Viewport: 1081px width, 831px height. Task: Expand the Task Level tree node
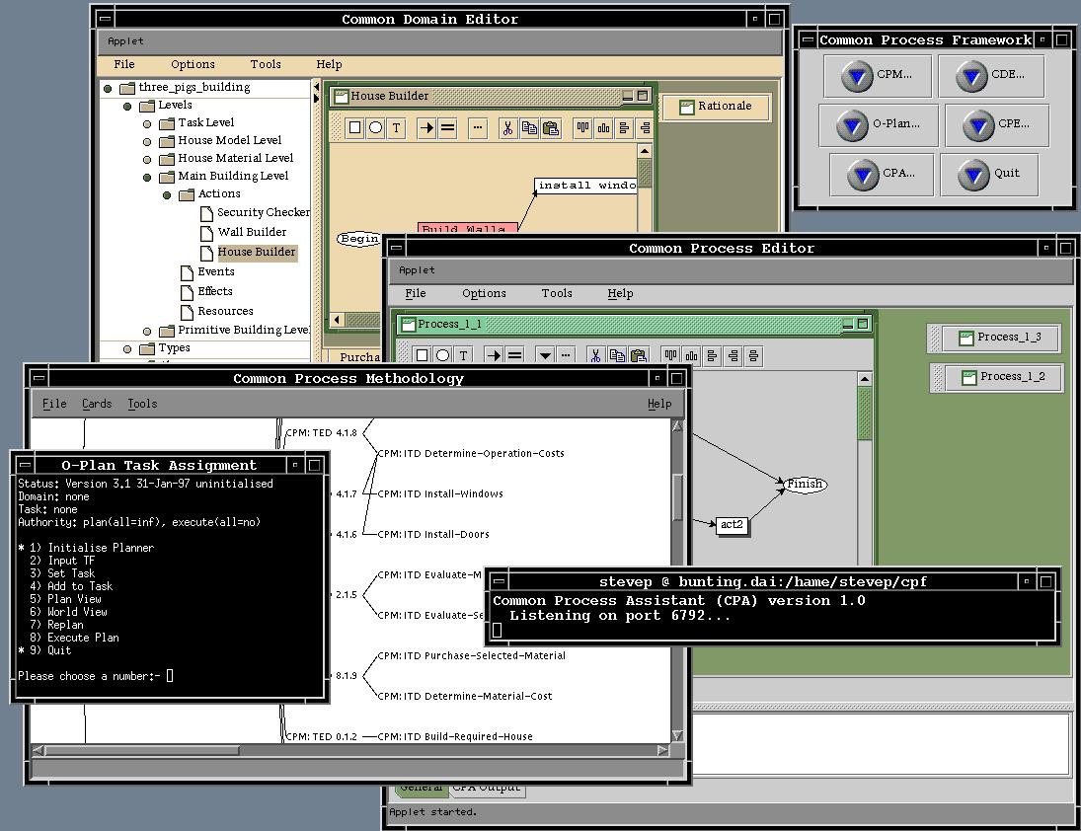[x=147, y=123]
